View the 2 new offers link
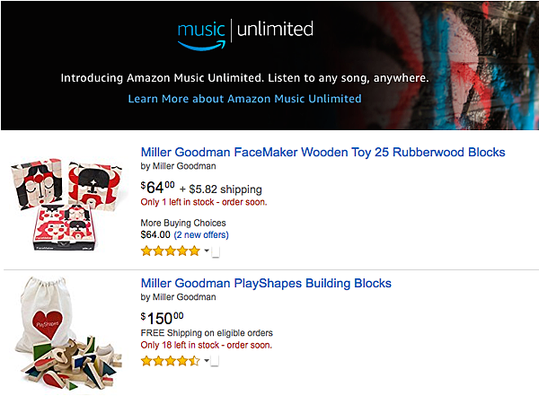Image resolution: width=539 pixels, height=396 pixels. (201, 234)
